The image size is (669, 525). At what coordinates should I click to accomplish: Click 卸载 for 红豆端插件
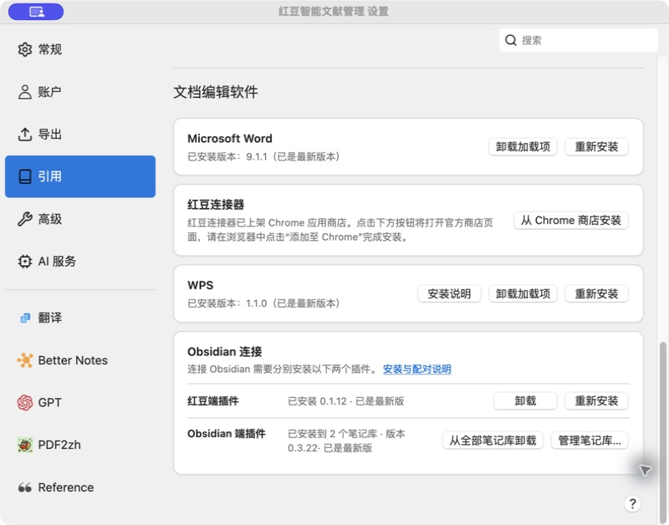tap(525, 401)
